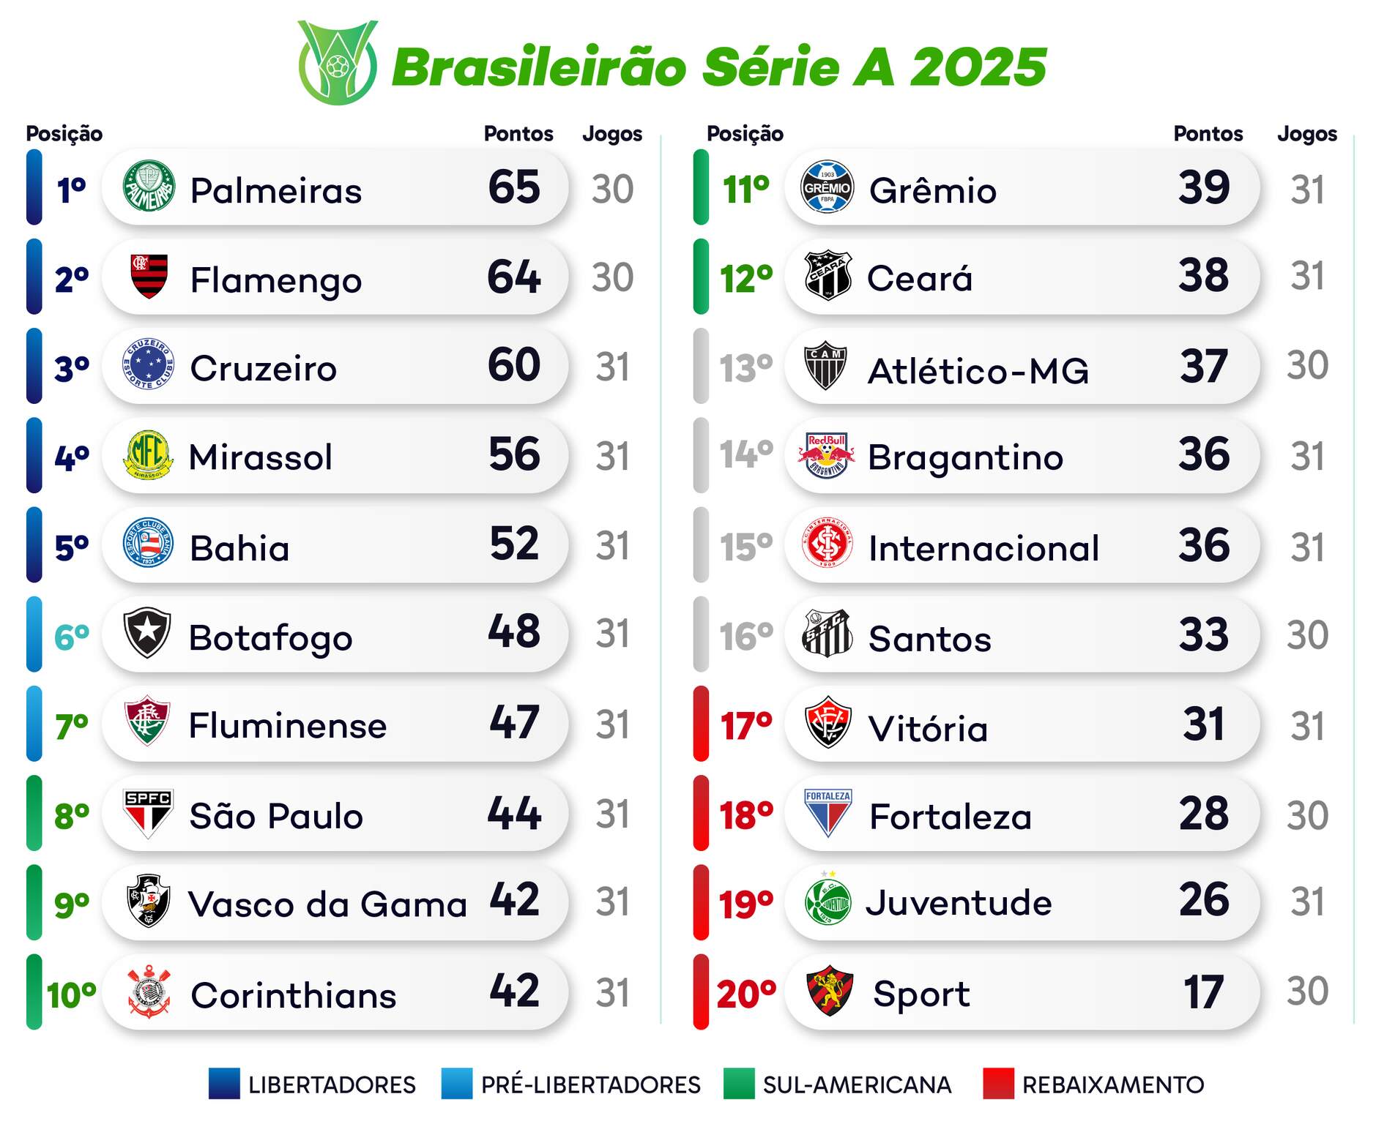Click the Pré-Libertadores legend label

[590, 1084]
